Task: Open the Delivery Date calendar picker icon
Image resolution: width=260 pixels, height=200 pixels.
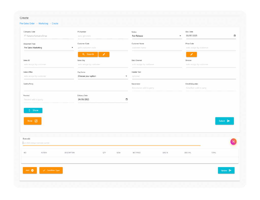Action: pos(127,99)
